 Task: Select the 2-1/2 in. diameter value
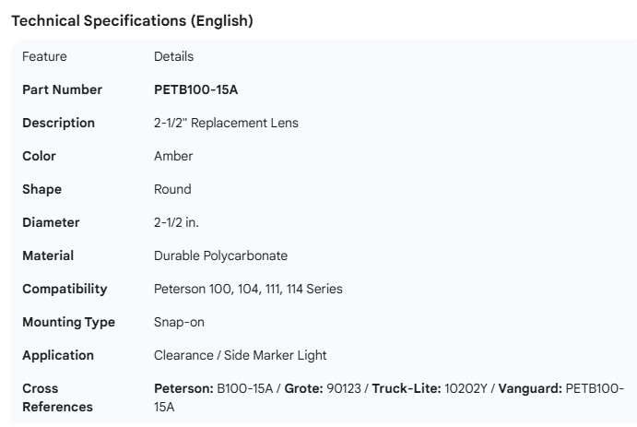(x=176, y=222)
